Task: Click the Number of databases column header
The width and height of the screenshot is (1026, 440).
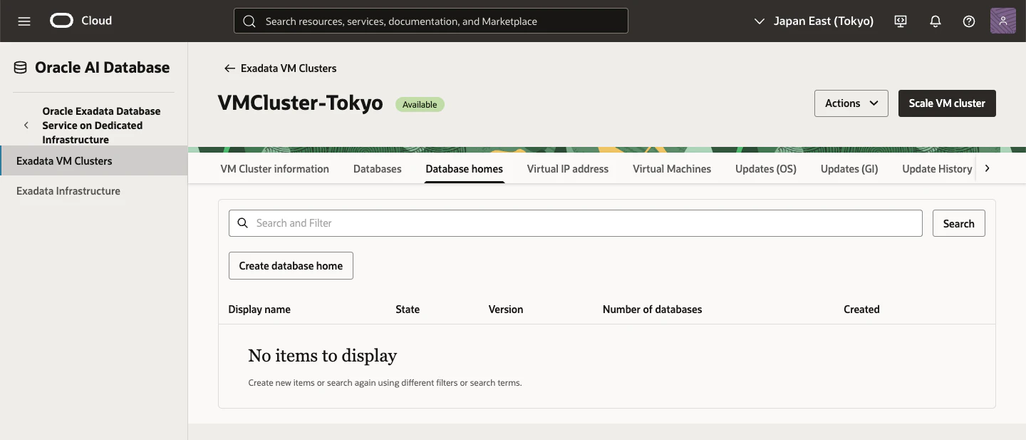Action: [x=652, y=309]
